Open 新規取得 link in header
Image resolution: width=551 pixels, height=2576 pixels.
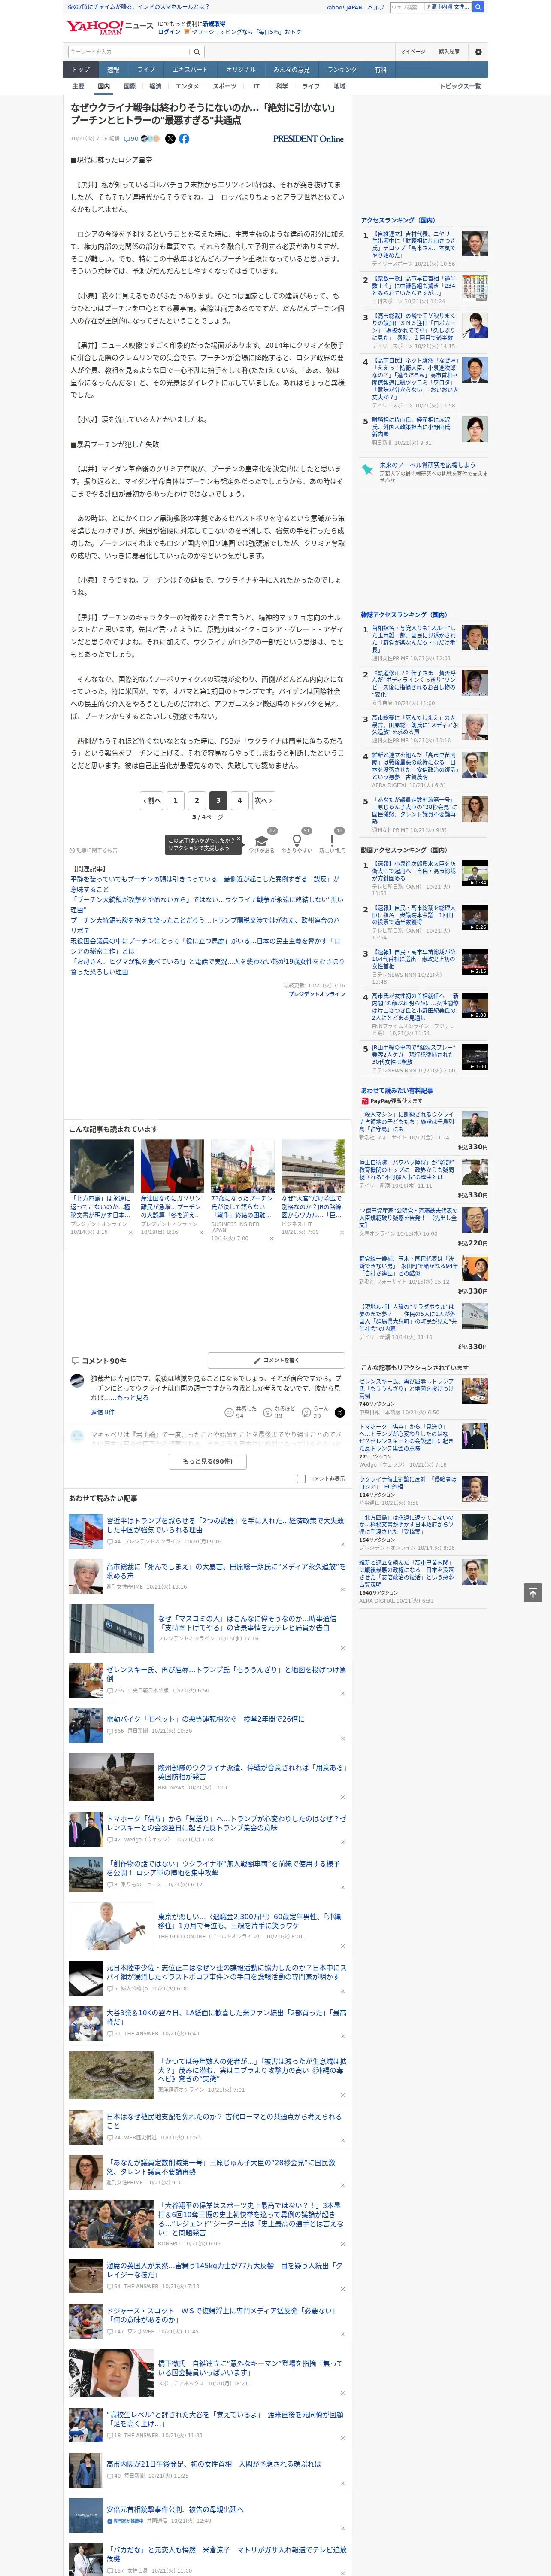tap(214, 24)
